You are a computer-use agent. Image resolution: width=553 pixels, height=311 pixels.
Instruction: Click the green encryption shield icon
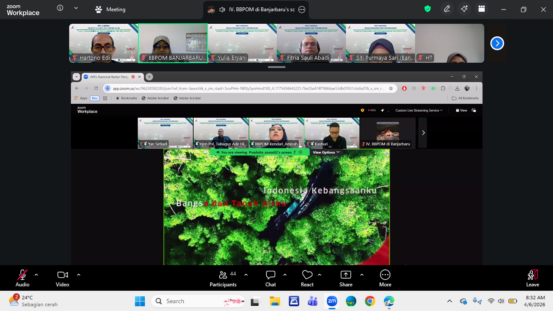(428, 9)
